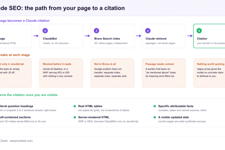Click the 'Nothing worth quoting' heading

tap(210, 64)
